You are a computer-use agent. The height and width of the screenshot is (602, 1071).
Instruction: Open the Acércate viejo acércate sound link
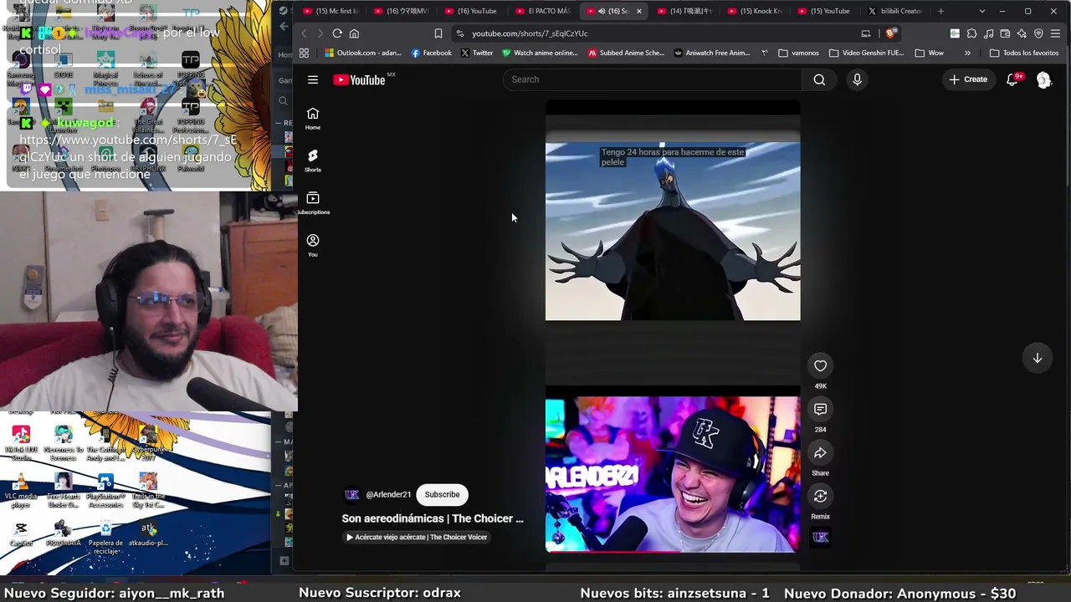(x=417, y=537)
